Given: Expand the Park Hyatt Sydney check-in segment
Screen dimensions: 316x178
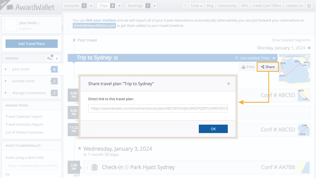Looking at the screenshot, I should [88, 167].
